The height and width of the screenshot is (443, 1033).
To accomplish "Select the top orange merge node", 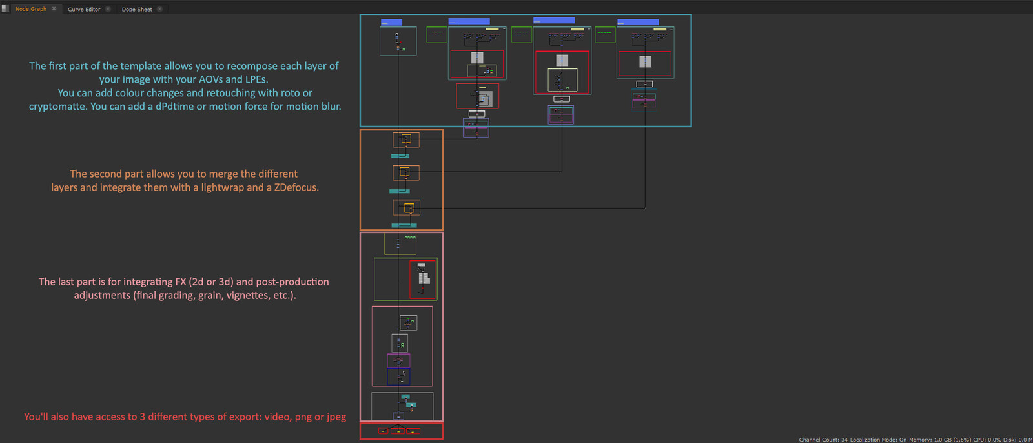I will (406, 139).
